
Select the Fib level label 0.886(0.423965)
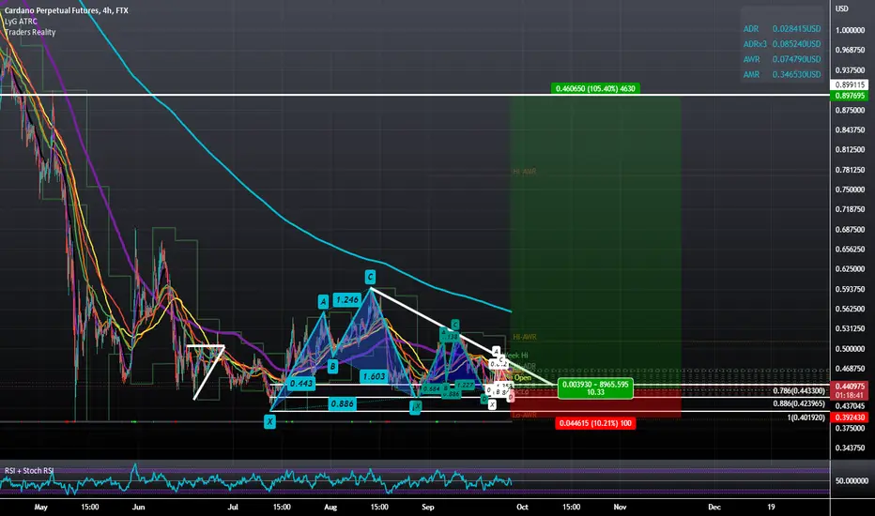[799, 403]
